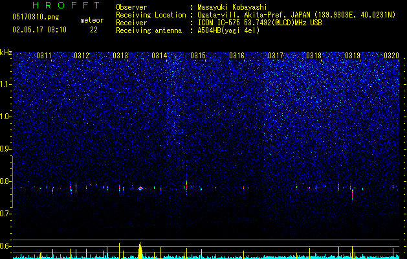This screenshot has width=407, height=259.
Task: Click the 0314 time marker
Action: point(159,56)
